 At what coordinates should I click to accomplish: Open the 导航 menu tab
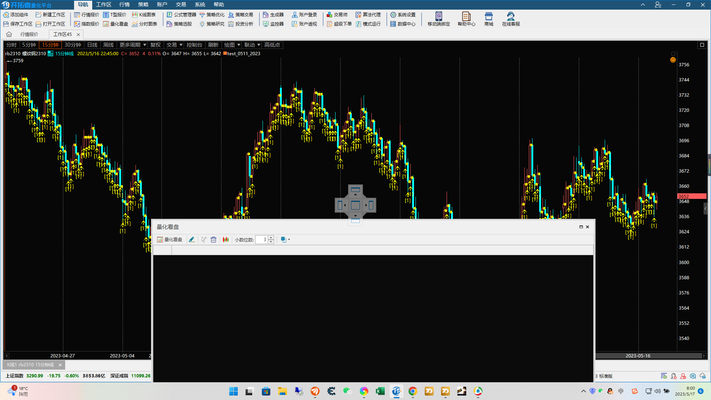(x=83, y=4)
